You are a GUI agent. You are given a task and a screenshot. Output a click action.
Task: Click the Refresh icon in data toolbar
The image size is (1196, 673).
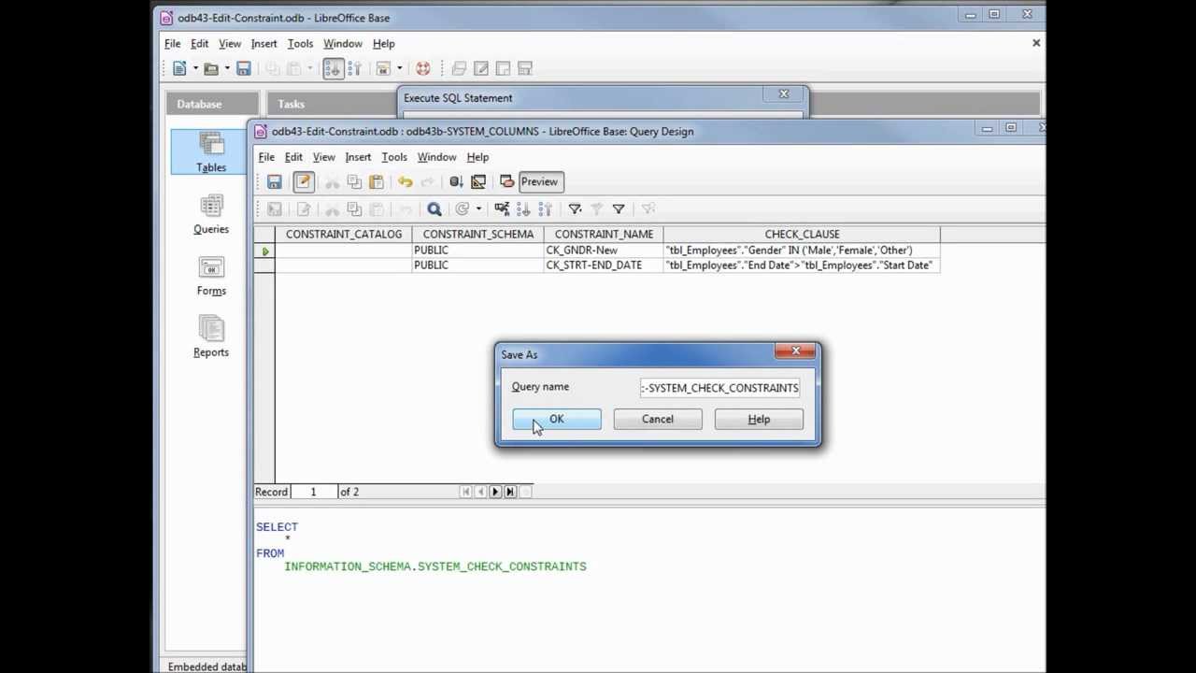pyautogui.click(x=462, y=209)
